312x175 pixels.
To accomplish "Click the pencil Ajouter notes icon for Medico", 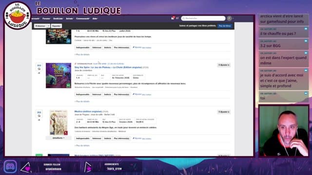I will tap(134, 138).
